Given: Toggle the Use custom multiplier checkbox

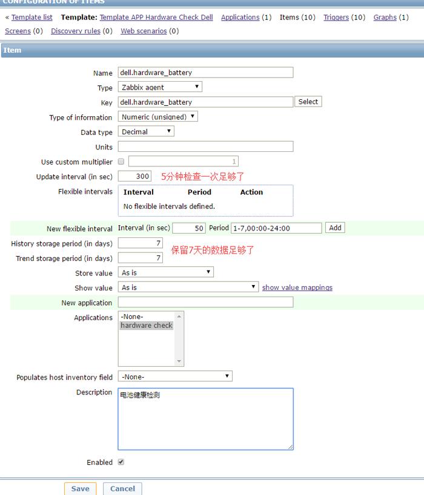Looking at the screenshot, I should pyautogui.click(x=121, y=162).
